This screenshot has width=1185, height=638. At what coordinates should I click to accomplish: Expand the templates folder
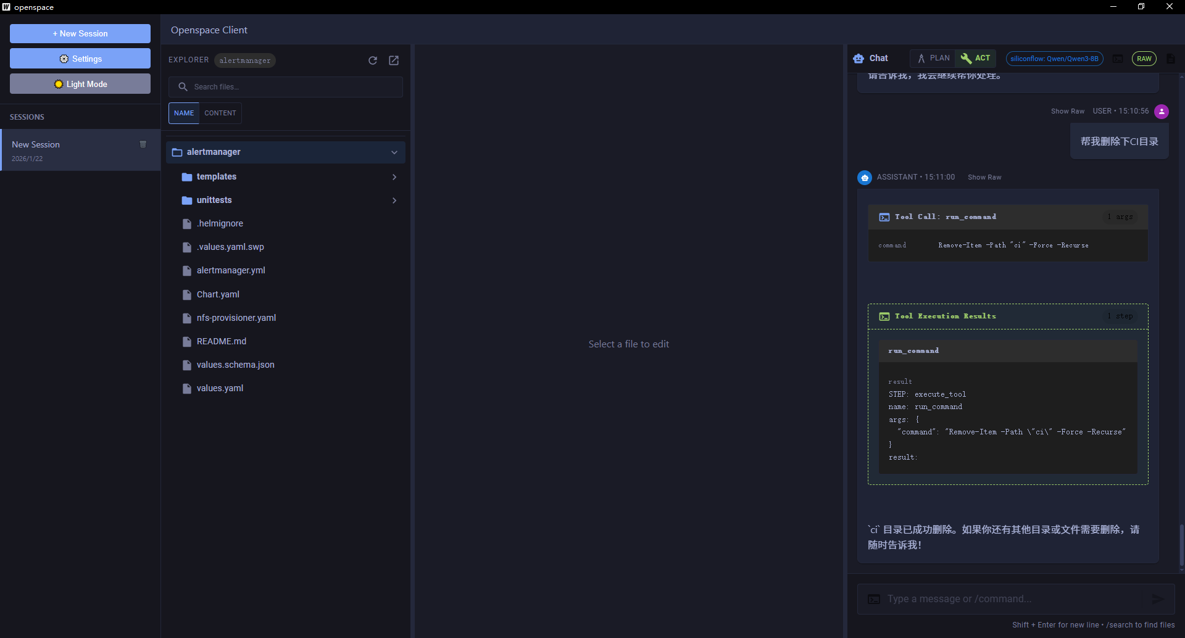[x=286, y=176]
